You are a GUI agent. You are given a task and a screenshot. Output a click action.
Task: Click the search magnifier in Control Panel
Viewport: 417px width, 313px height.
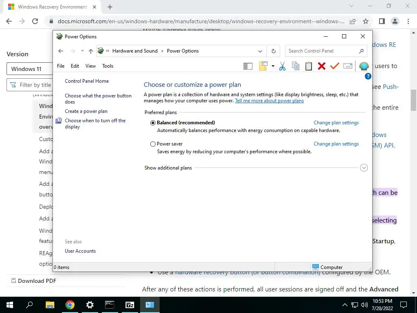[361, 51]
